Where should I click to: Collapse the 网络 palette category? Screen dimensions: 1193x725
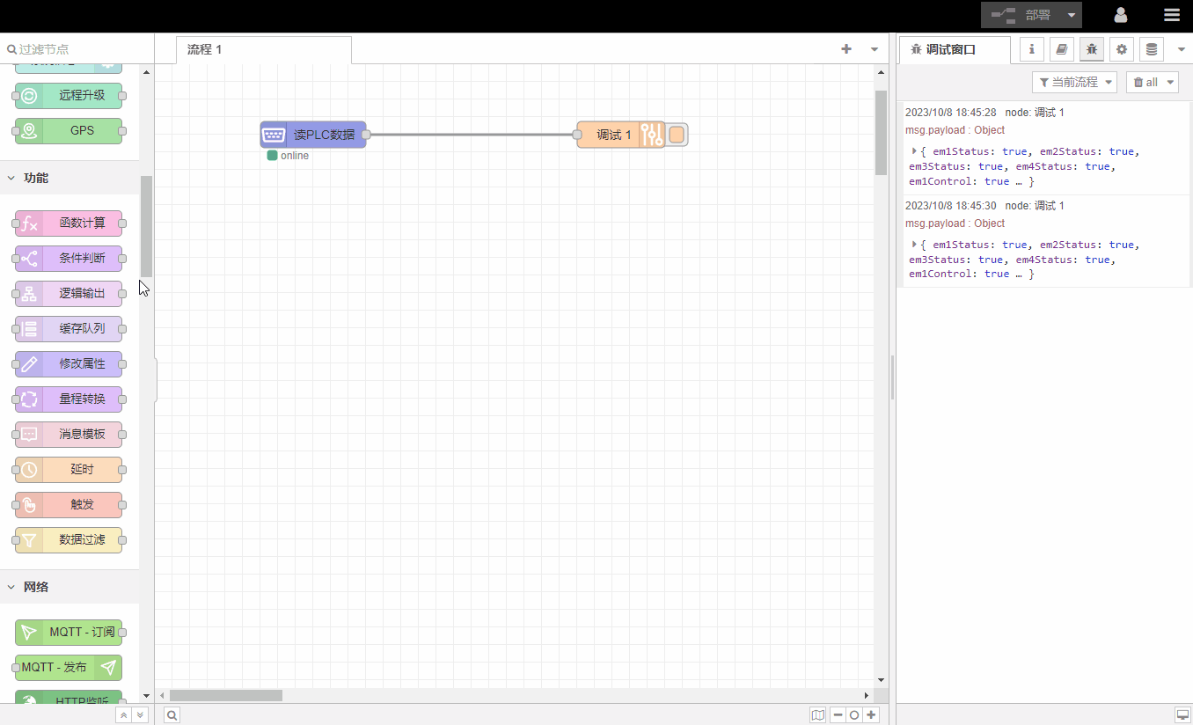point(12,587)
